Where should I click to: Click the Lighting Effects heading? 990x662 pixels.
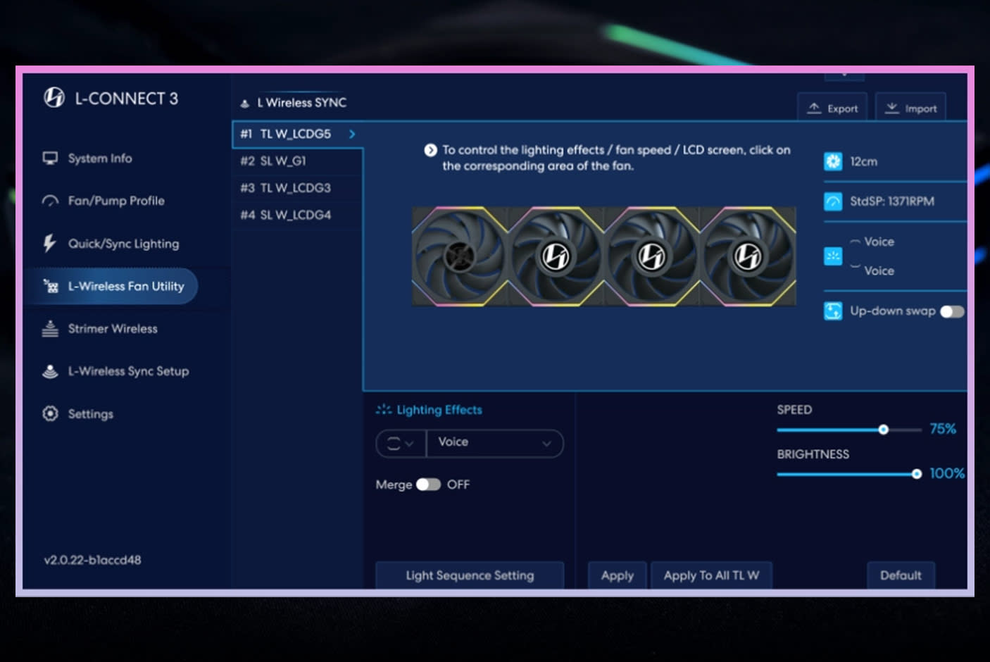439,410
